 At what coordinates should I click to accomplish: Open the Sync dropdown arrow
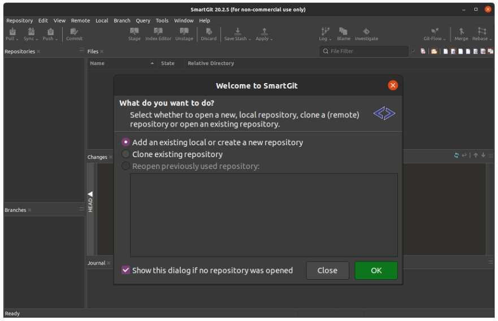tap(37, 39)
